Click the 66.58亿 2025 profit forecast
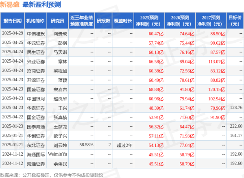The width and height of the screenshot is (244, 178). click(x=156, y=61)
